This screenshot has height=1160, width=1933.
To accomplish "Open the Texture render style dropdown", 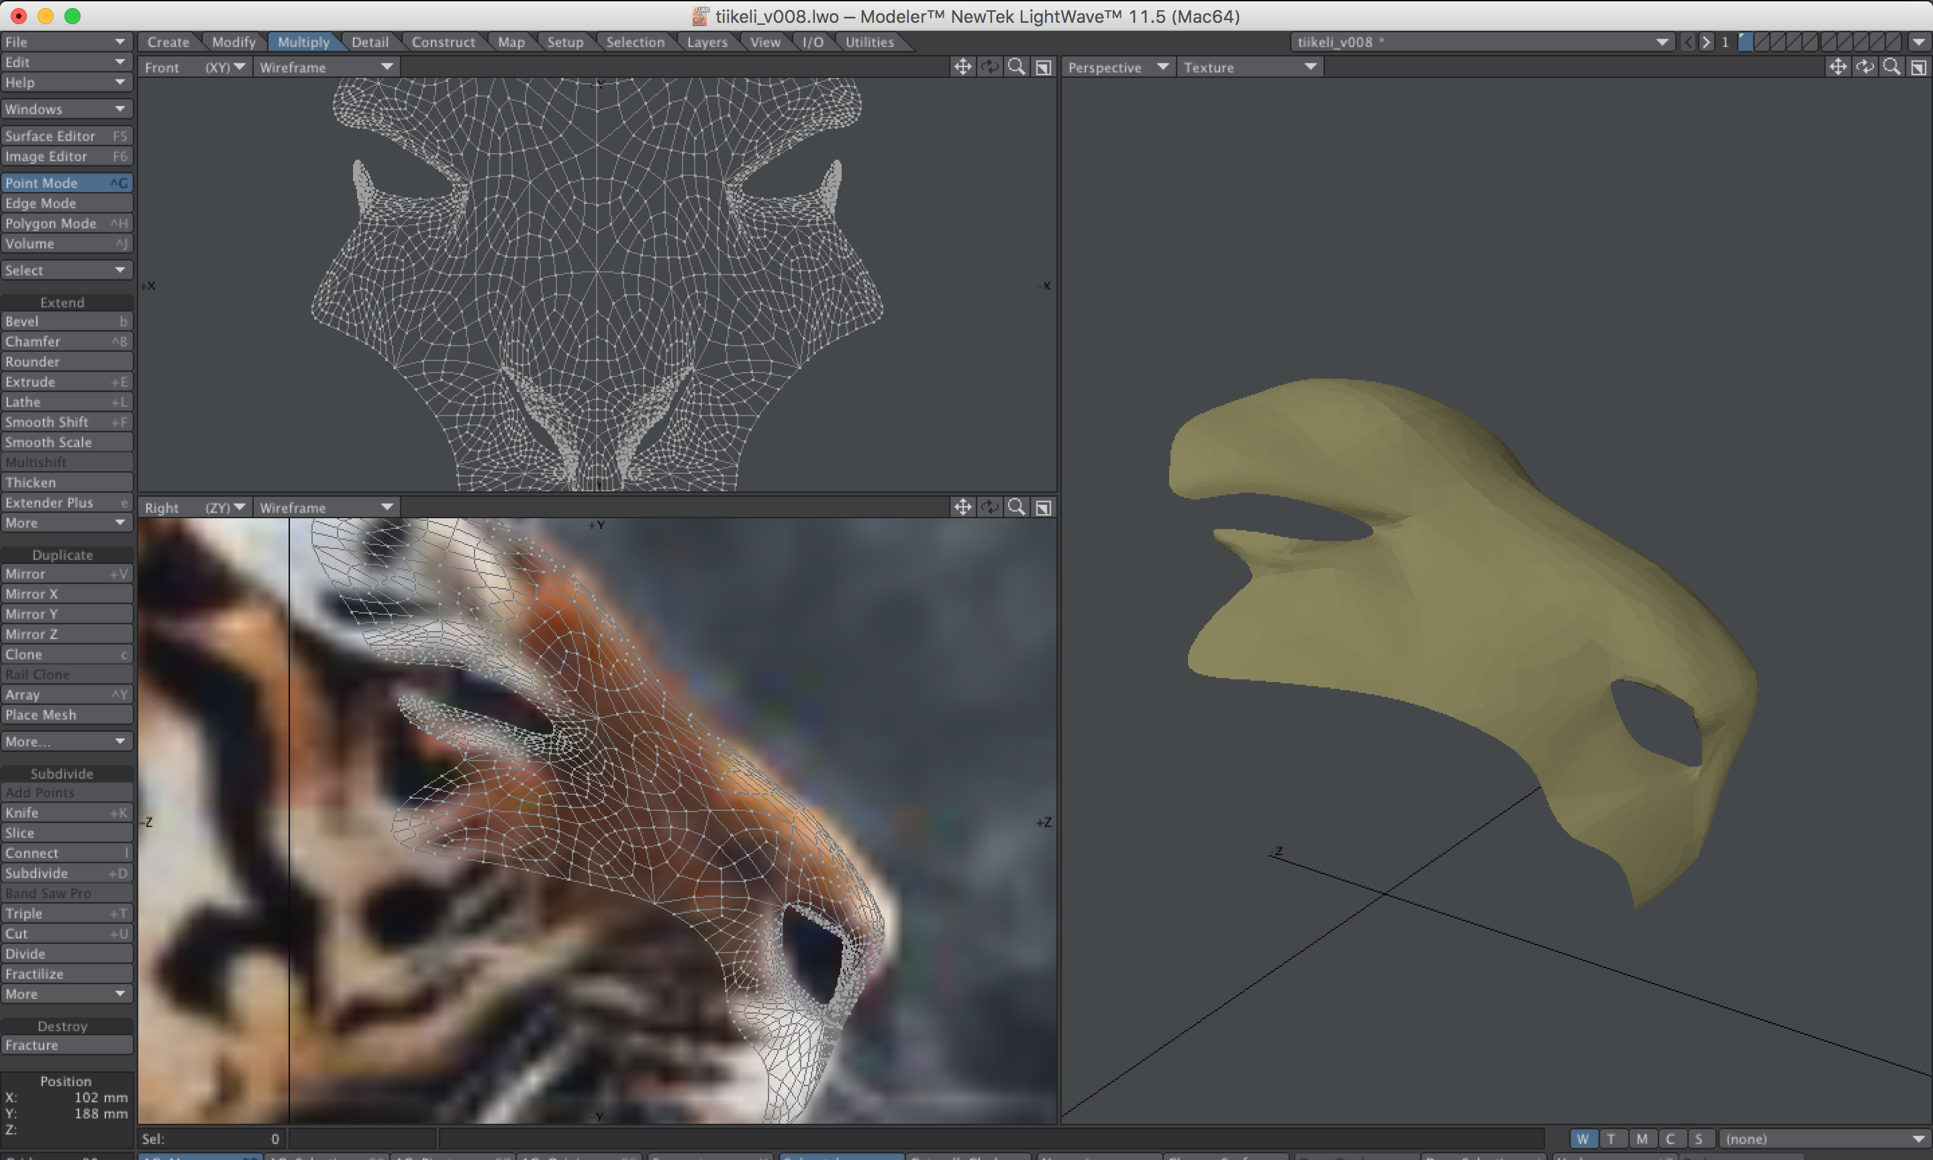I will (1251, 67).
